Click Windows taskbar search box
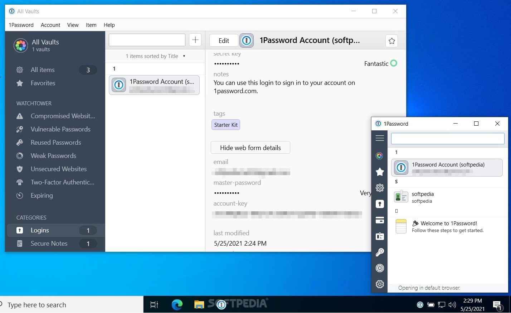The image size is (511, 313). pos(72,305)
